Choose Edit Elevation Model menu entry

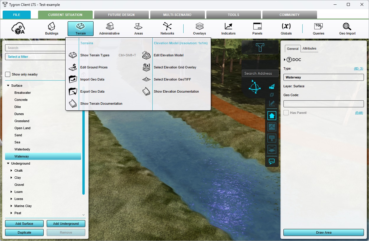click(x=168, y=55)
